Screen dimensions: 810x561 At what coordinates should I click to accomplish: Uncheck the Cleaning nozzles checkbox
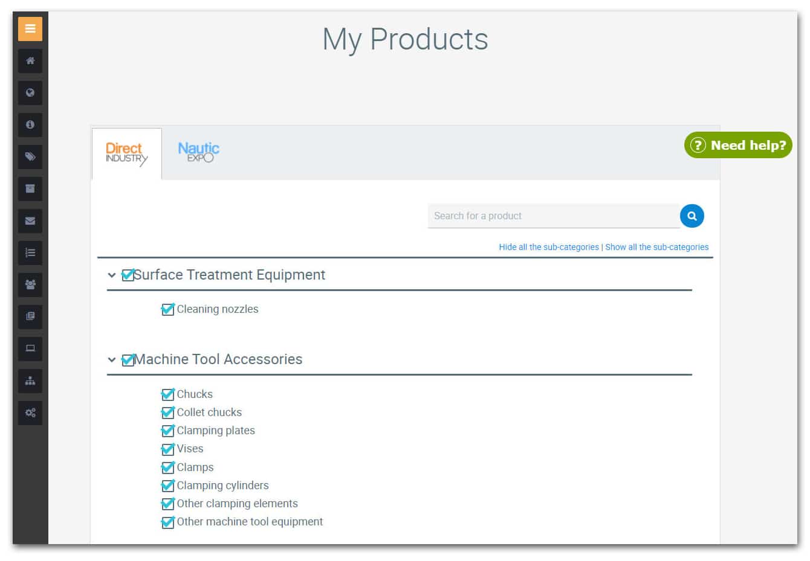[x=168, y=309]
